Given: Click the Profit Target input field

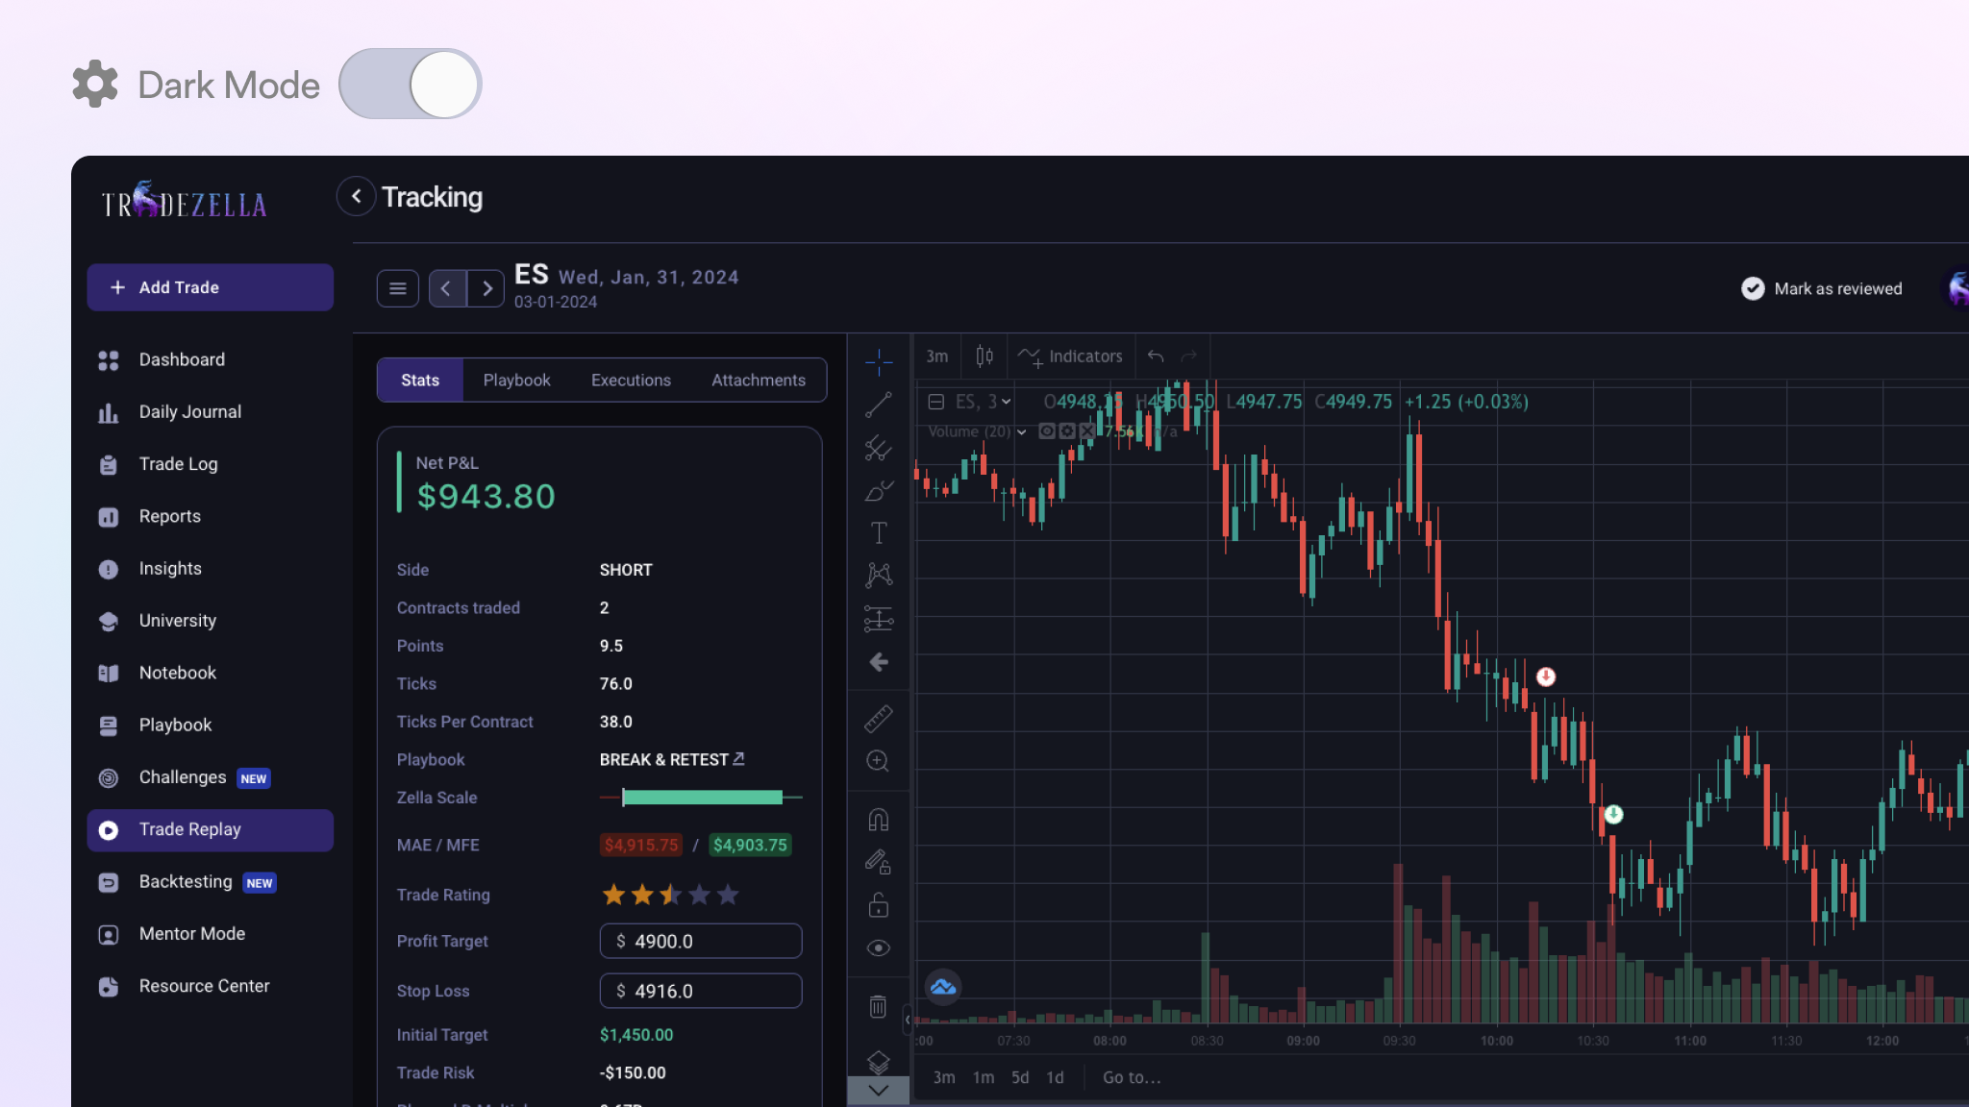Looking at the screenshot, I should tap(701, 941).
